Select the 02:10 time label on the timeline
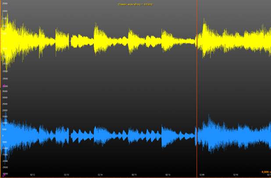Image resolution: width=271 pixels, height=178 pixels. 235,175
